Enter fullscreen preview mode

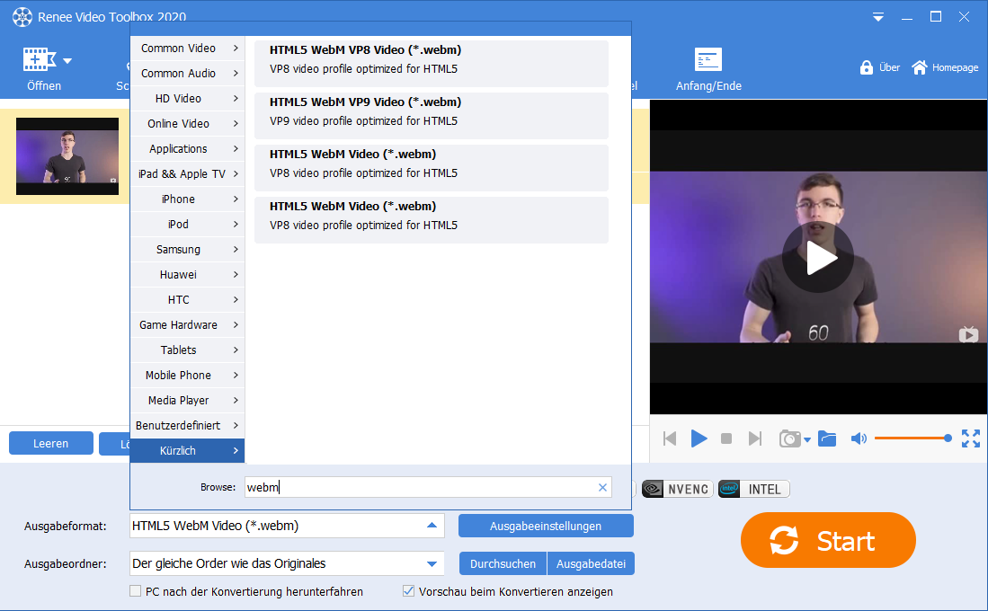click(x=970, y=438)
